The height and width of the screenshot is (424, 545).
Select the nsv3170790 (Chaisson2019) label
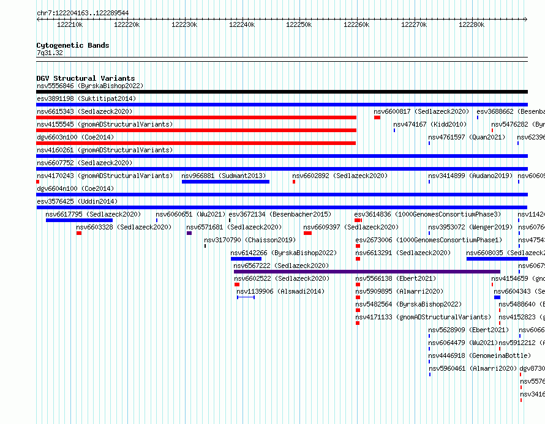tap(250, 240)
